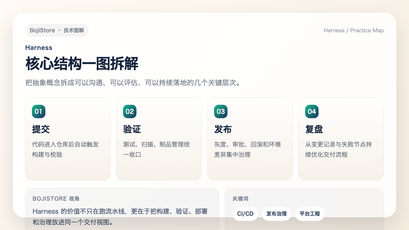Select the 02 badge on the 验证 card

[129, 111]
